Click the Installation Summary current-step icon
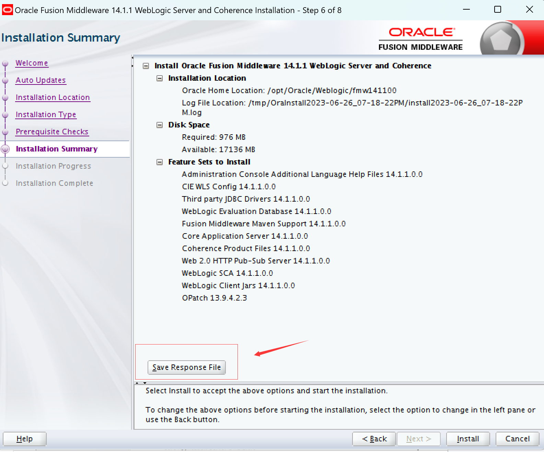 click(x=5, y=149)
